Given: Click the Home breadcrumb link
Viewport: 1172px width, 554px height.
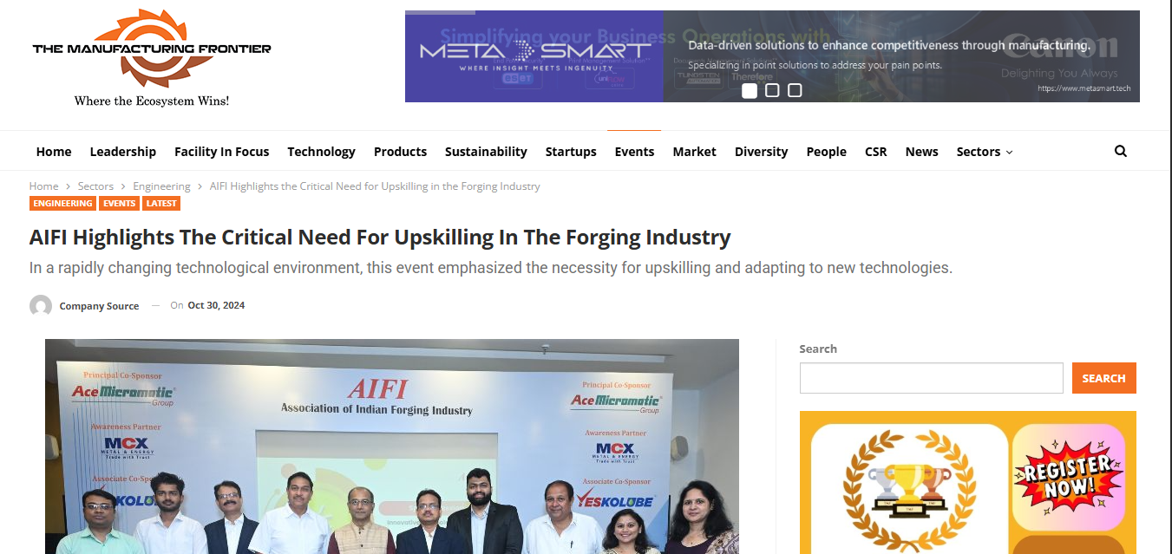Looking at the screenshot, I should click(x=43, y=186).
